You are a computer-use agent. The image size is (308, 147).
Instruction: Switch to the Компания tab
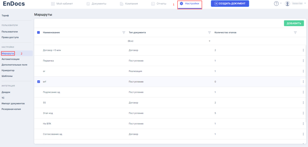pyautogui.click(x=129, y=4)
